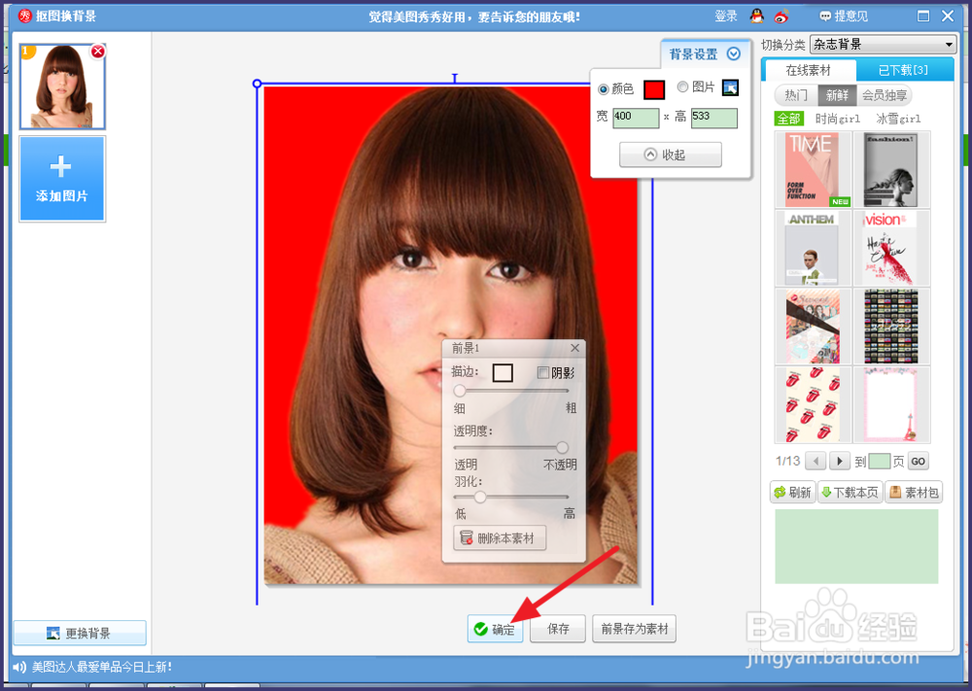Choose the TIME magazine background thumbnail
The width and height of the screenshot is (972, 691).
pyautogui.click(x=813, y=169)
